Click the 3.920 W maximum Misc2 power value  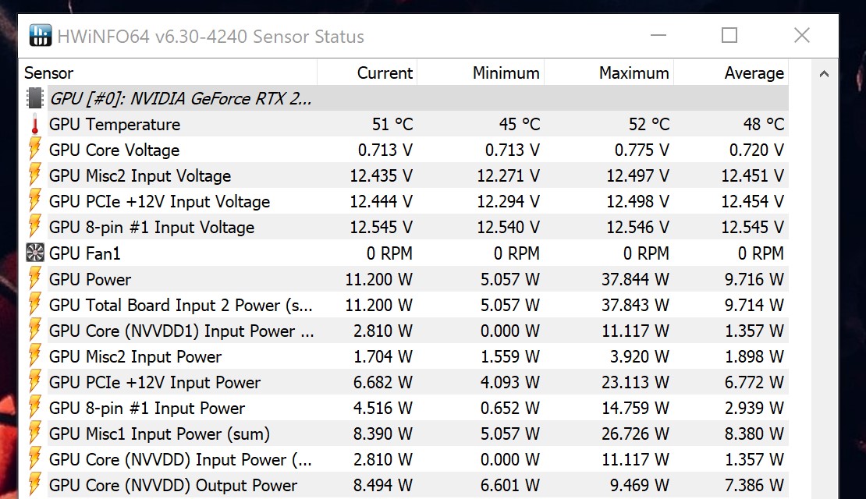640,356
